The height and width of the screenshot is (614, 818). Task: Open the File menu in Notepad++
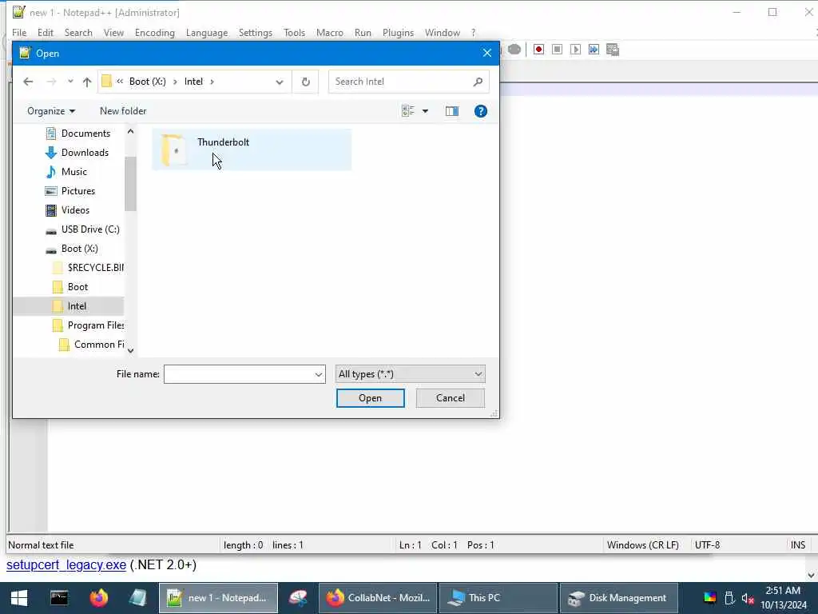(19, 32)
